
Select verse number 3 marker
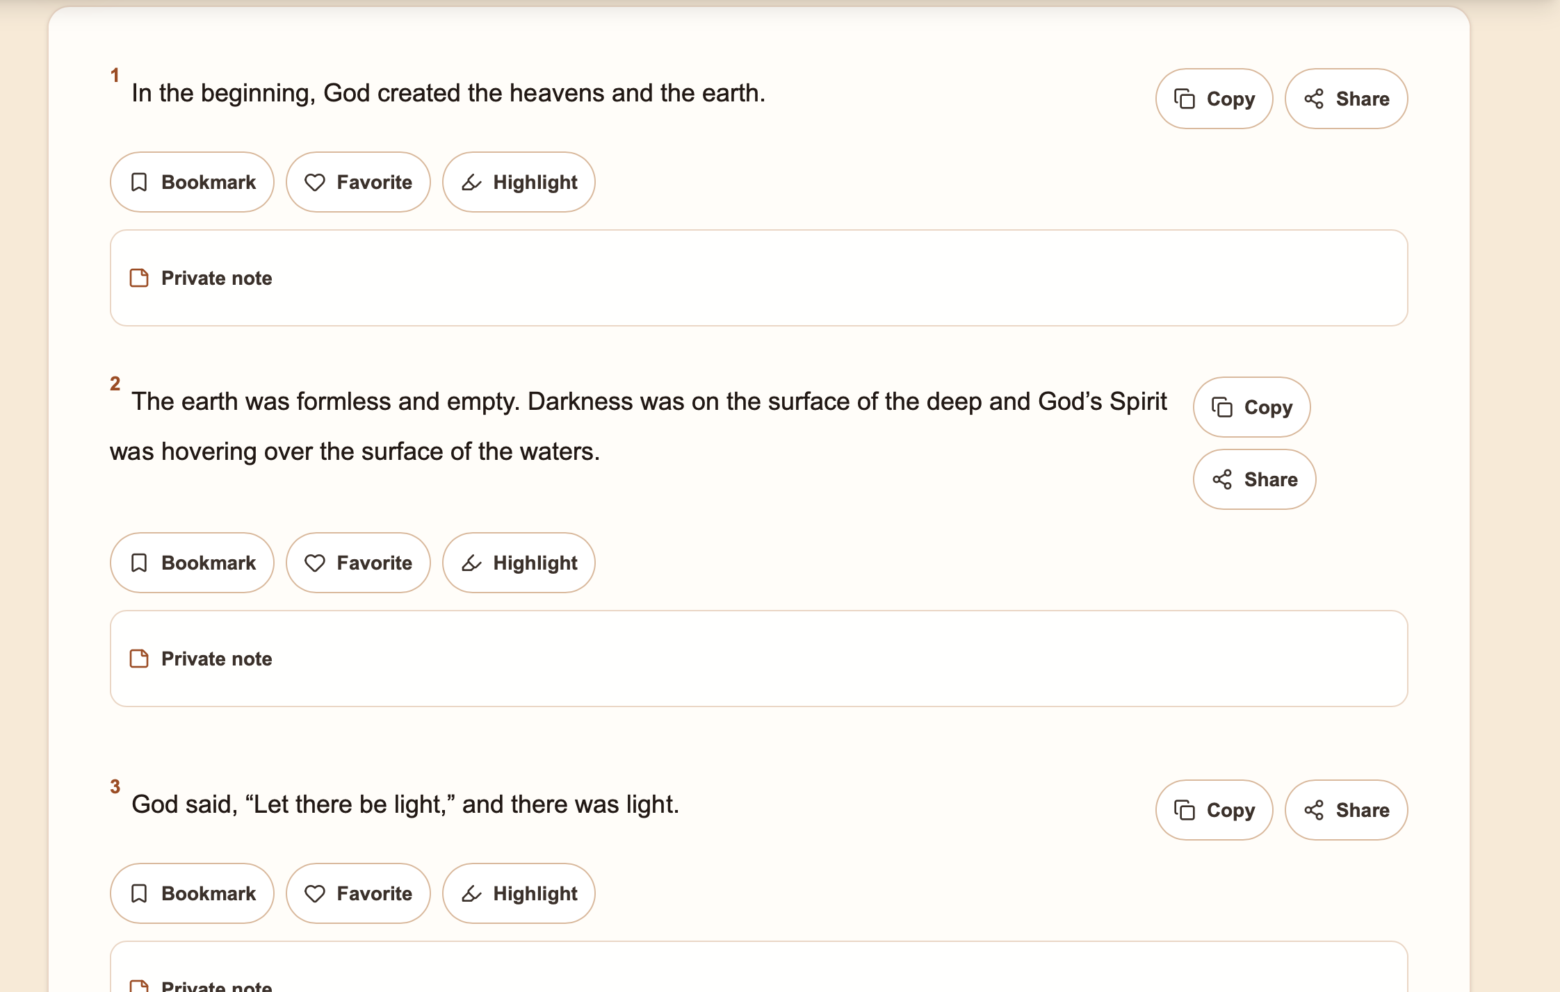click(x=115, y=786)
